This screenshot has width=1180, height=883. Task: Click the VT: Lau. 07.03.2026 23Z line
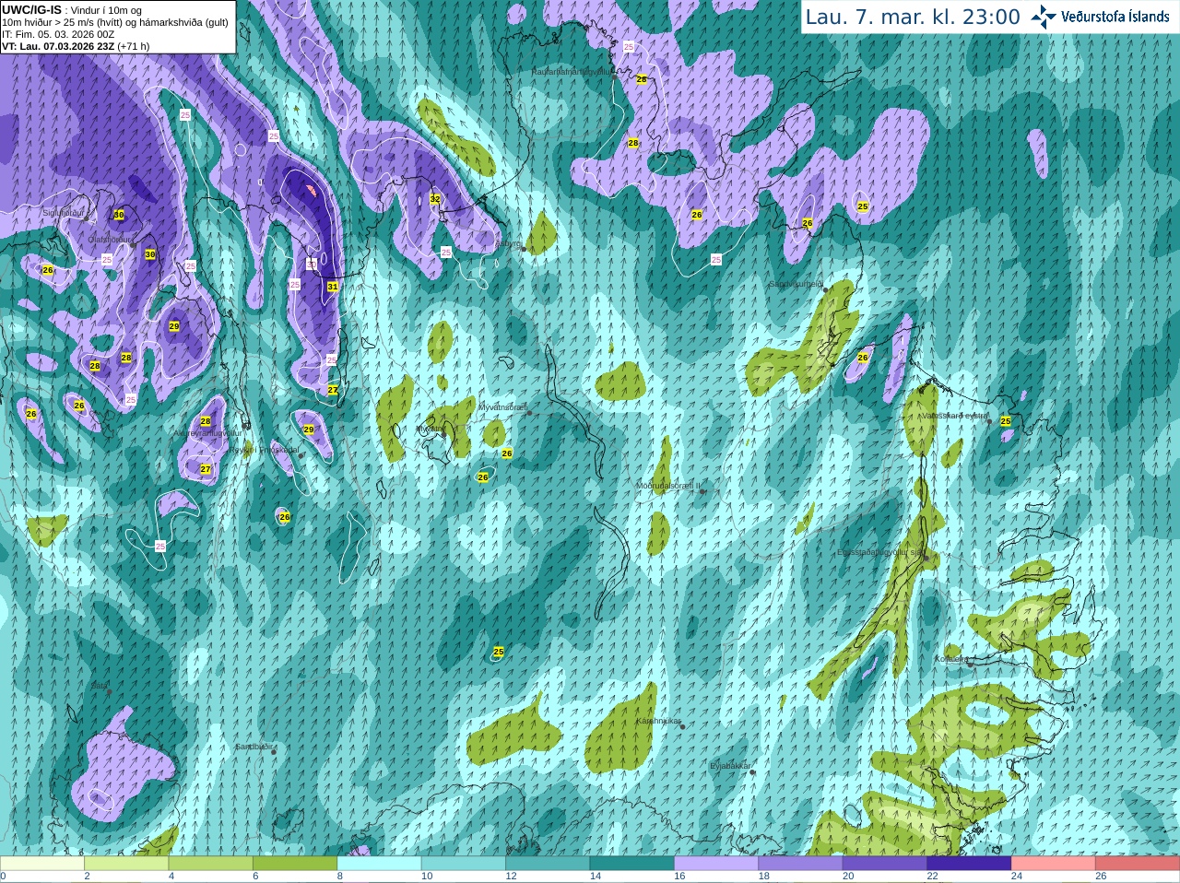[76, 46]
